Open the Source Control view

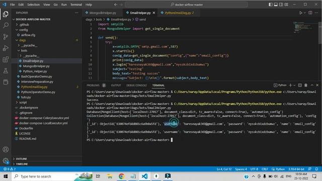pos(6,37)
